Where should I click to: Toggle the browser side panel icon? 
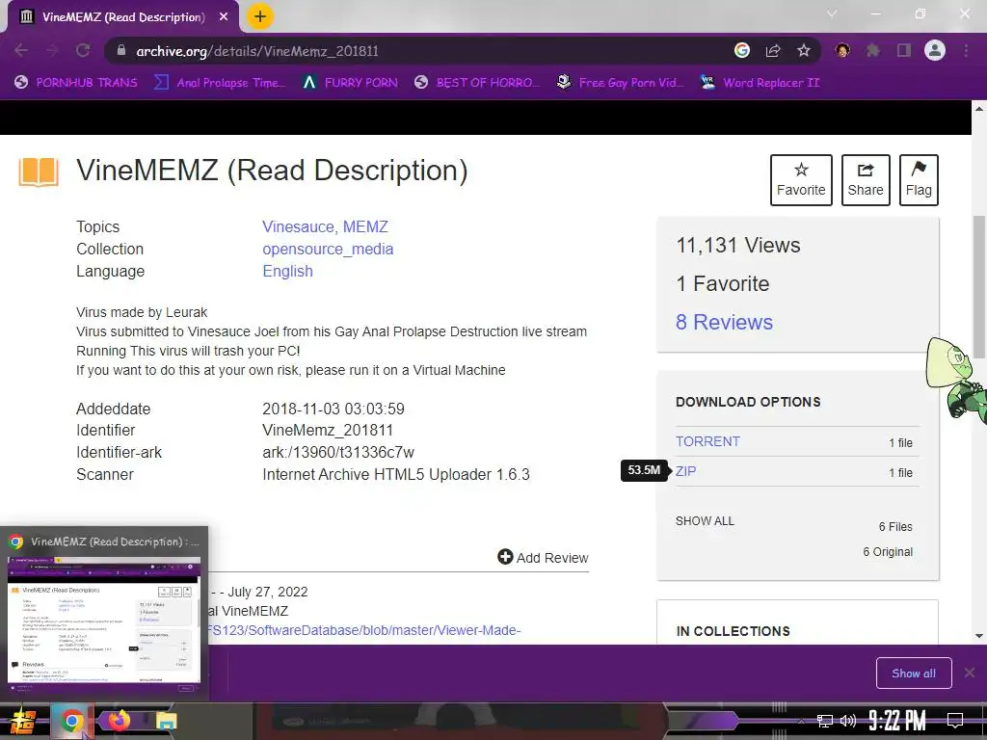pos(904,50)
